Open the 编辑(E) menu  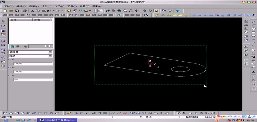(21, 6)
